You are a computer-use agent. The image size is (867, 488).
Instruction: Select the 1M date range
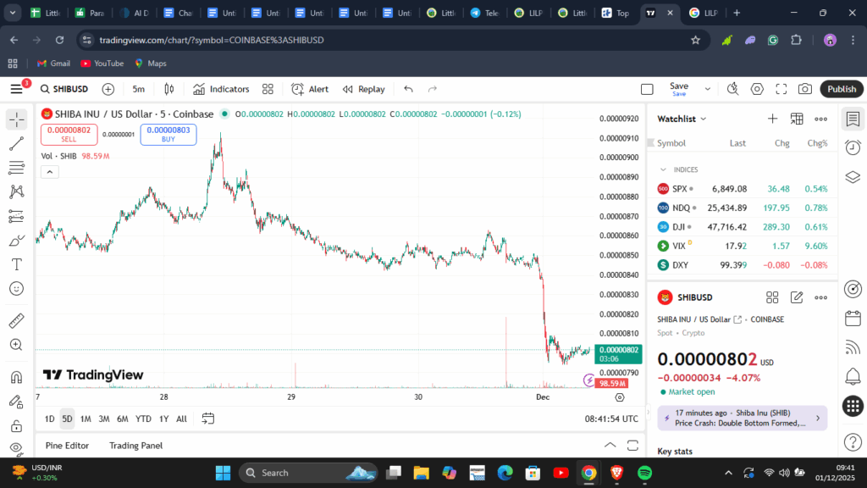tap(86, 419)
